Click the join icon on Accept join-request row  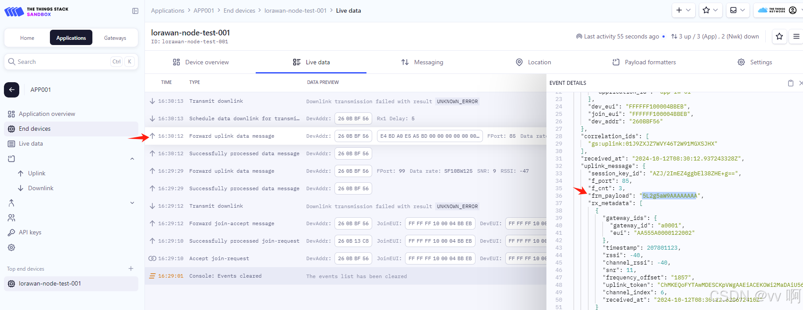(x=152, y=258)
